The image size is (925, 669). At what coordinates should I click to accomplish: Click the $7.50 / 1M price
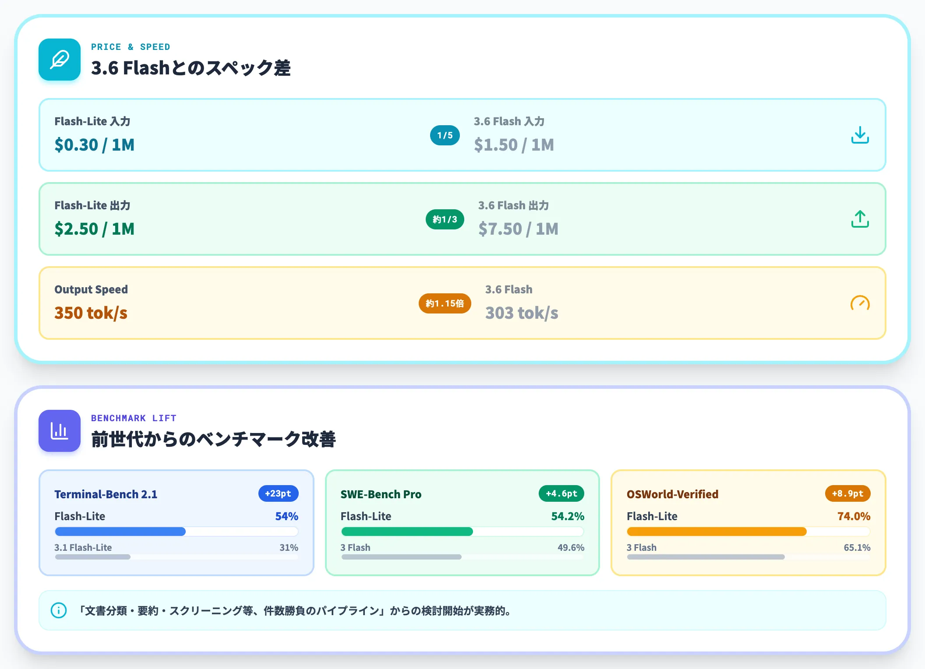point(519,229)
